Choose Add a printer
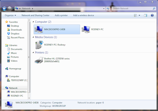The width and height of the screenshot is (158, 111). click(61, 15)
